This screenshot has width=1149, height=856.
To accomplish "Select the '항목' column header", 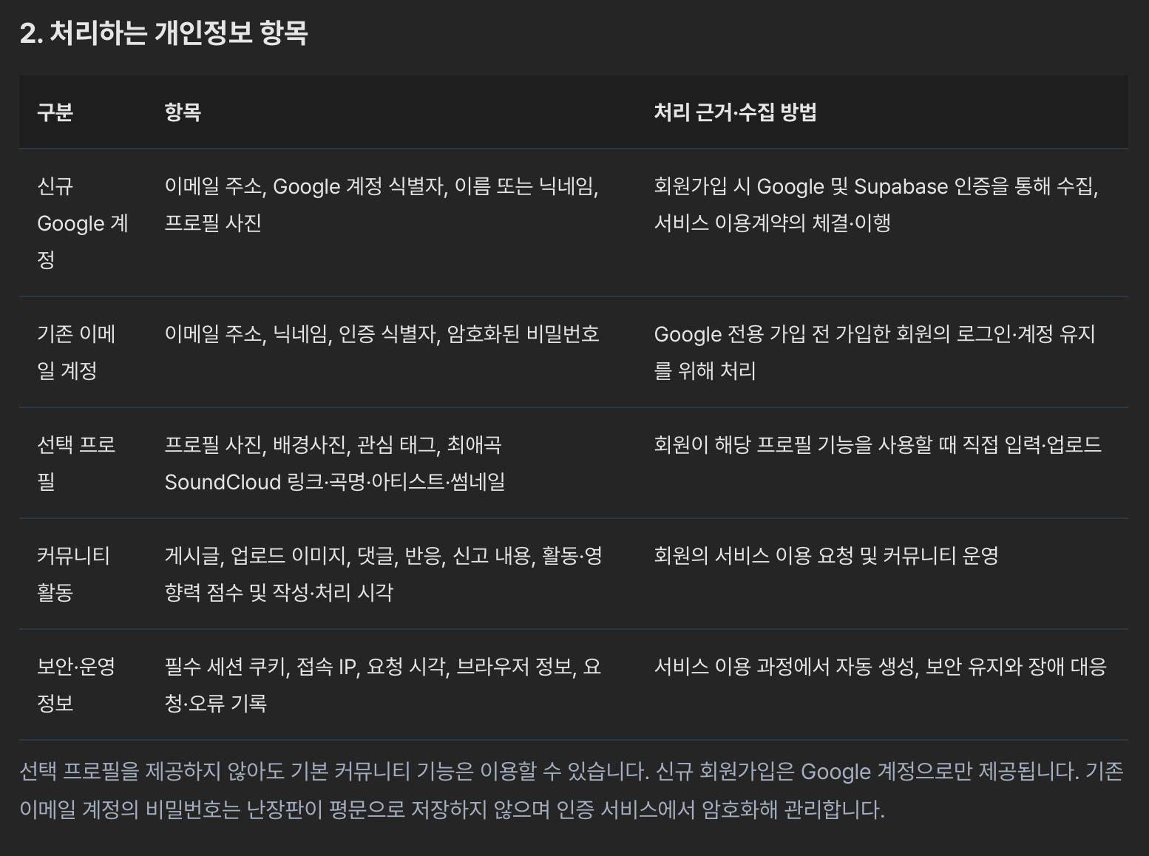I will pyautogui.click(x=183, y=112).
